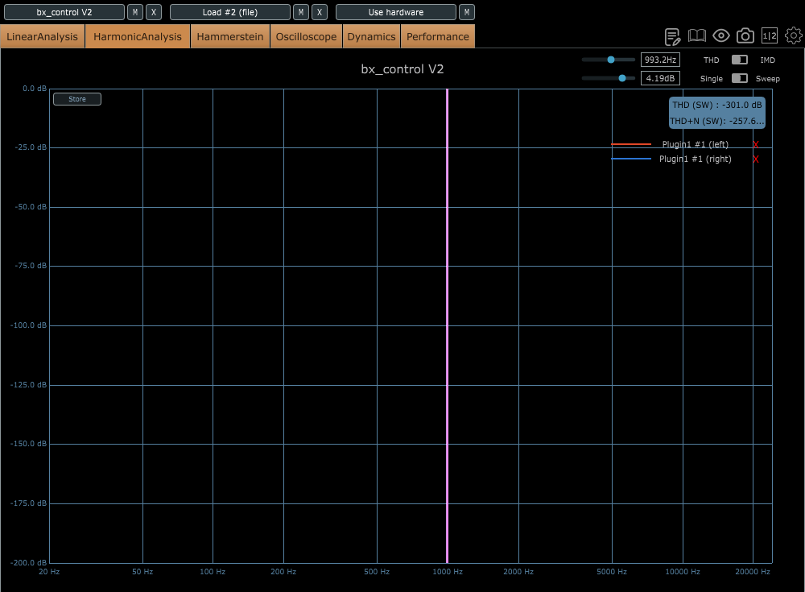Toggle the THD / IMD switch

(739, 60)
